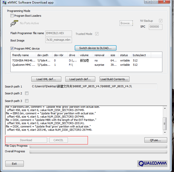The height and width of the screenshot is (172, 174).
Task: Enable Search path 2 checkbox
Action: point(27,93)
